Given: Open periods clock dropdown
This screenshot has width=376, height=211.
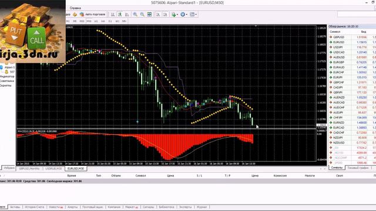Looking at the screenshot, I should coord(184,14).
